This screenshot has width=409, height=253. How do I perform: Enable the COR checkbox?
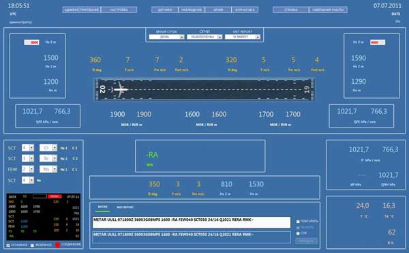[298, 233]
